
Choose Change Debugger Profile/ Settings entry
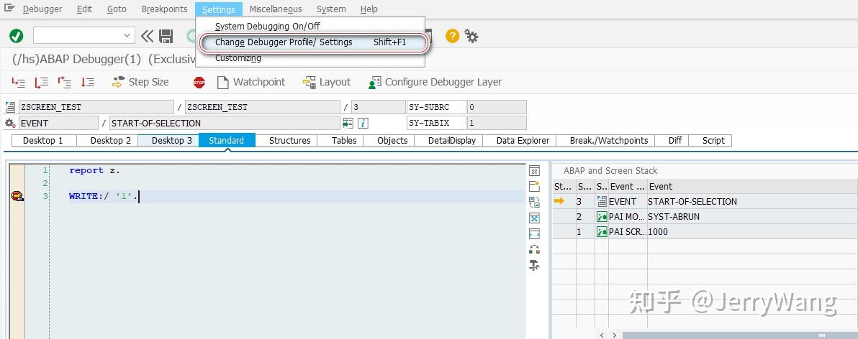tap(310, 42)
